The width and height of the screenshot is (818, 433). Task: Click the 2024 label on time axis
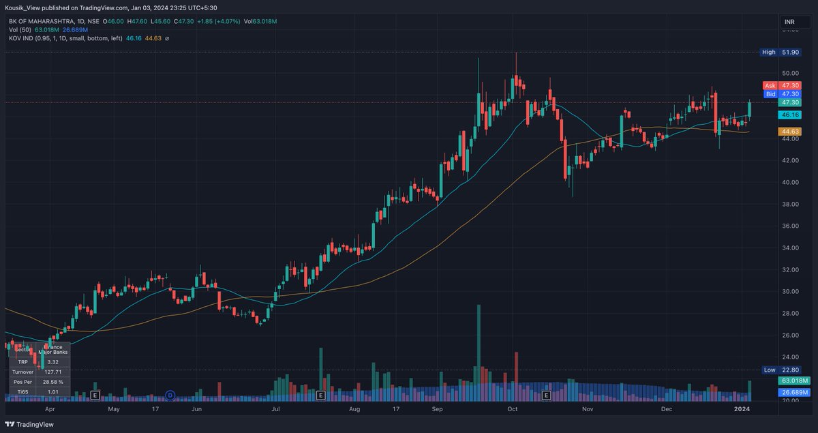743,410
